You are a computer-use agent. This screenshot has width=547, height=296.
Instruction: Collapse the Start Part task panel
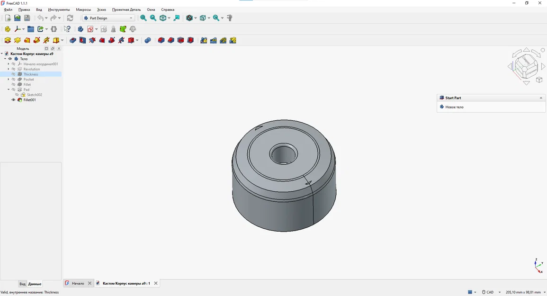pyautogui.click(x=541, y=98)
